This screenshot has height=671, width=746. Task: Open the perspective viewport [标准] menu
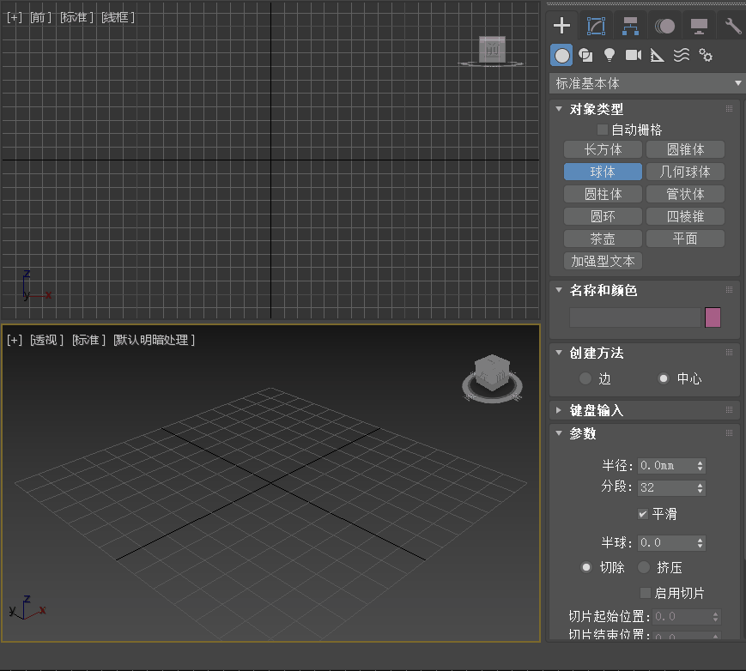(88, 340)
